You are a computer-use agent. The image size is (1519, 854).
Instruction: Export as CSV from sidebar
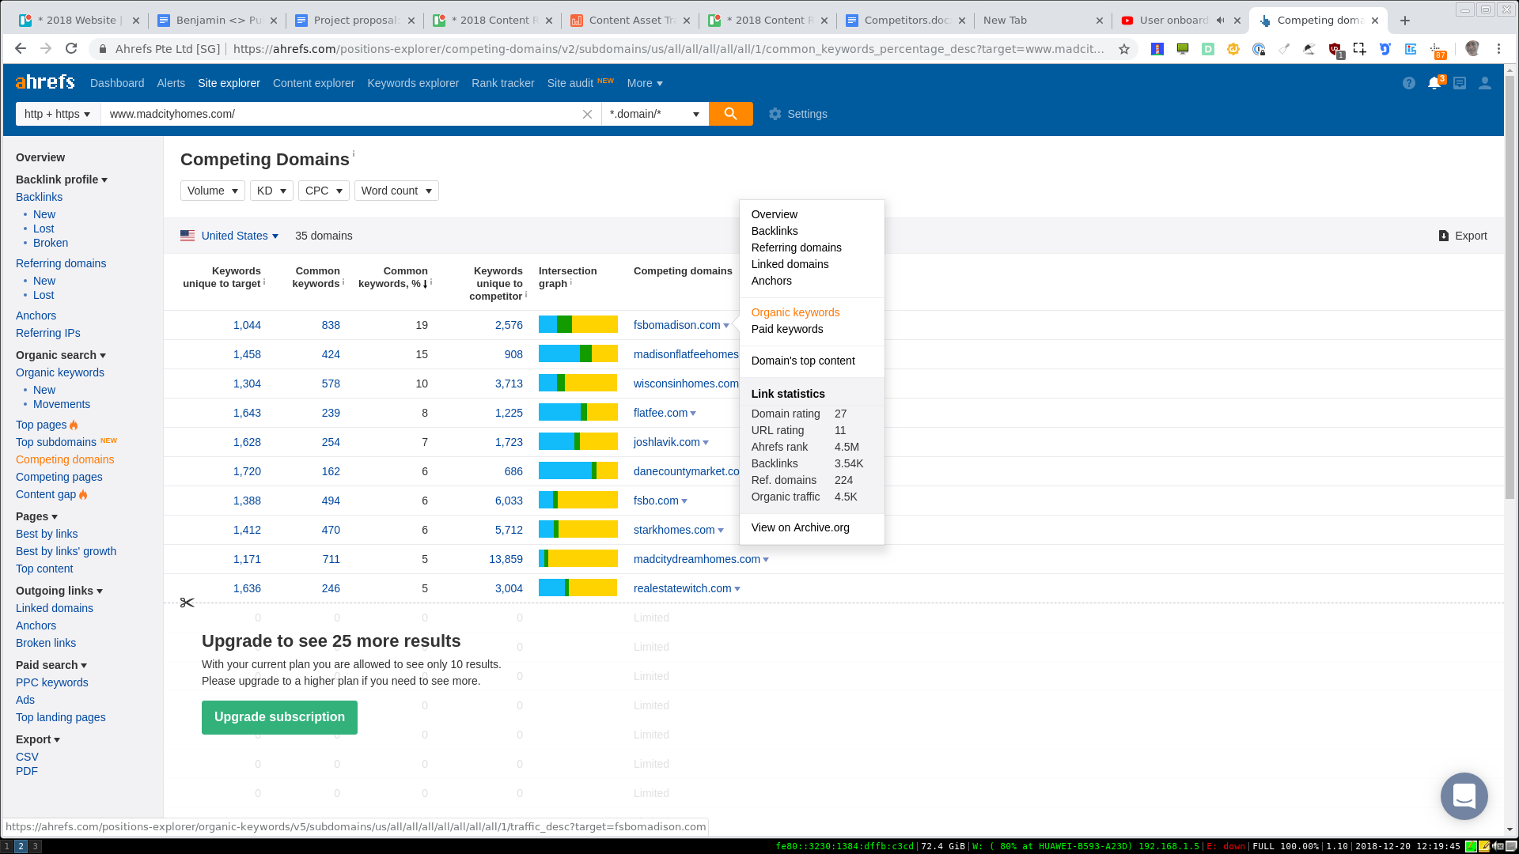(27, 757)
